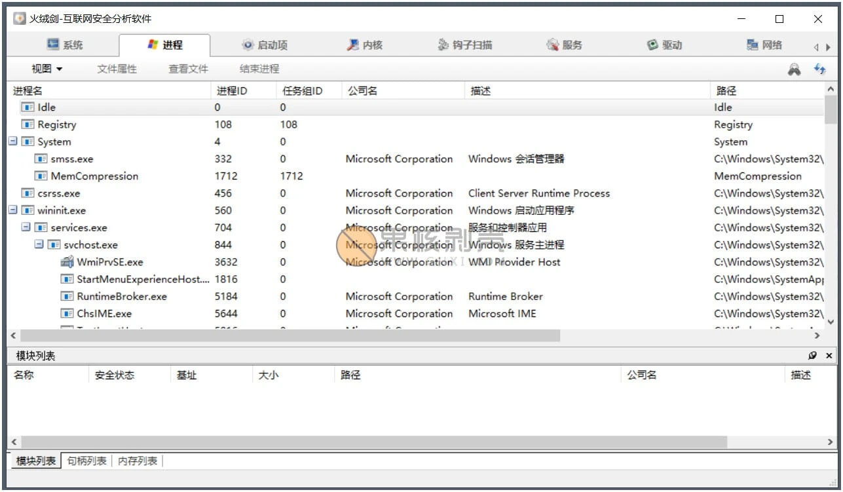Sort modules by 基址 column header

[211, 375]
